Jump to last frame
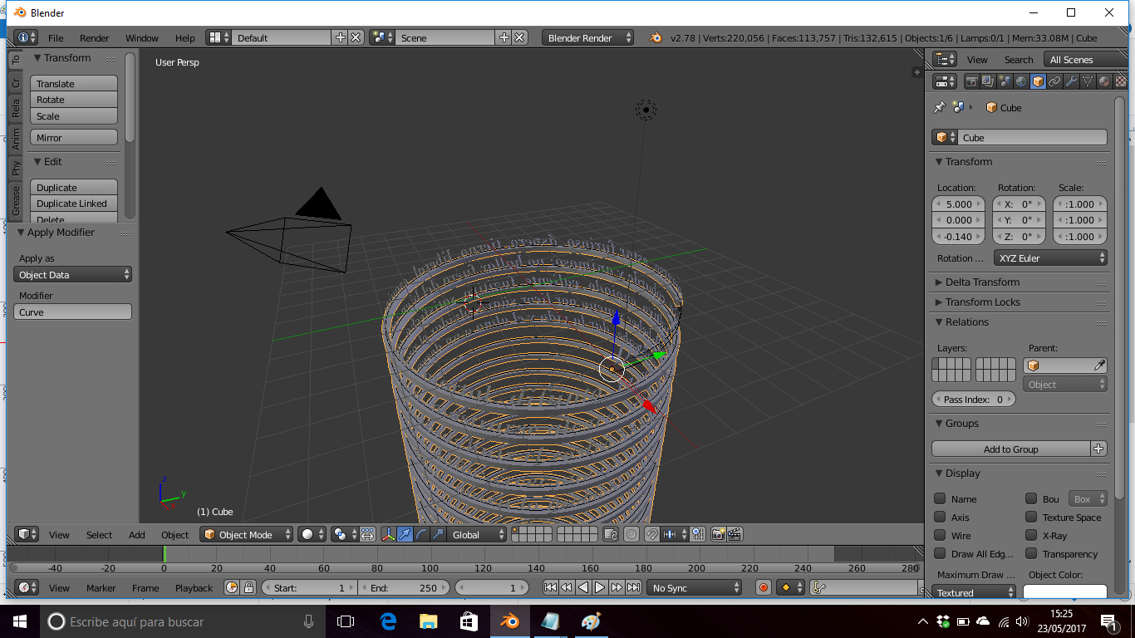 633,587
